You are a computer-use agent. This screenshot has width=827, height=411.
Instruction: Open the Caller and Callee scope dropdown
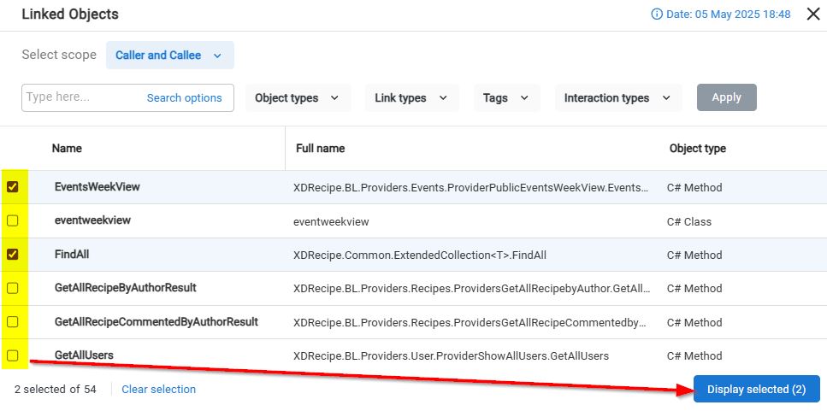coord(169,56)
